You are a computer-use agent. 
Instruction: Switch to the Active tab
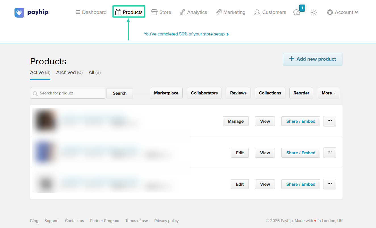click(40, 73)
